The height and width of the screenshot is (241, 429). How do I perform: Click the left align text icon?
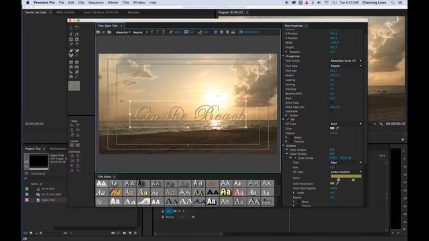(x=216, y=32)
